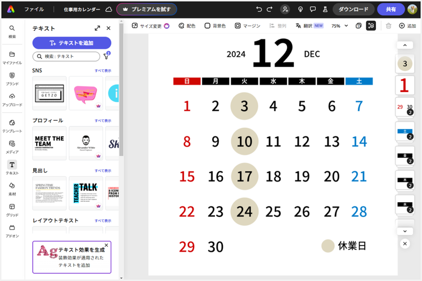Open アドオン in the sidebar
This screenshot has width=422, height=281.
12,231
